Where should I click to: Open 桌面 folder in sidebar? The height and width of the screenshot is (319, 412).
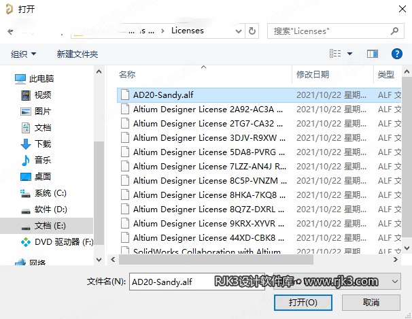coord(43,177)
